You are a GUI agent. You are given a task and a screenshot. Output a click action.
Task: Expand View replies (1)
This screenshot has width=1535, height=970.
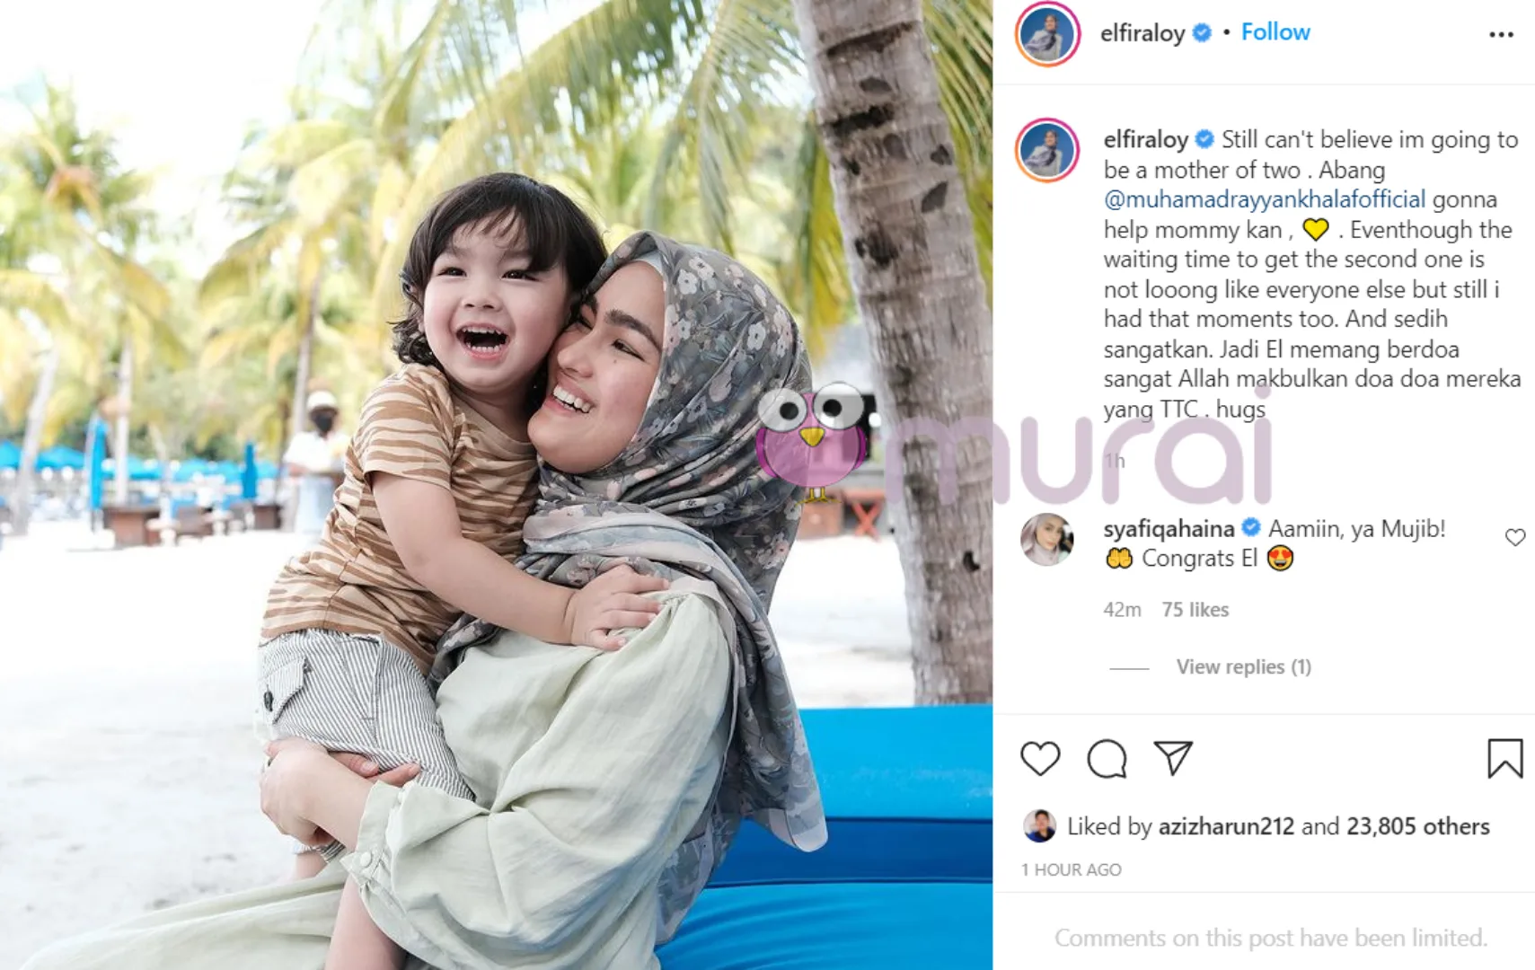point(1243,666)
